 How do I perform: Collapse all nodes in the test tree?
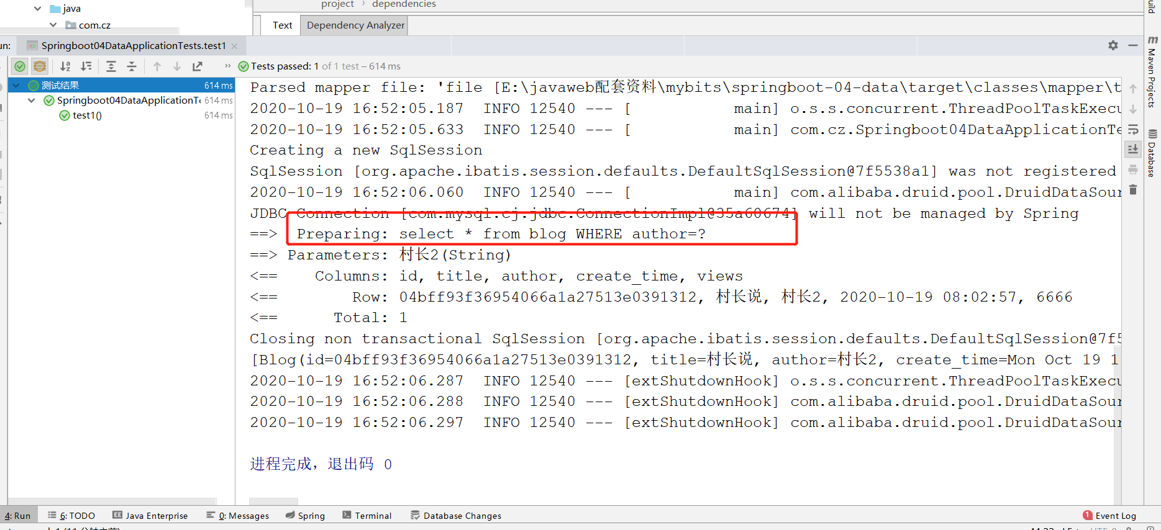pos(132,66)
